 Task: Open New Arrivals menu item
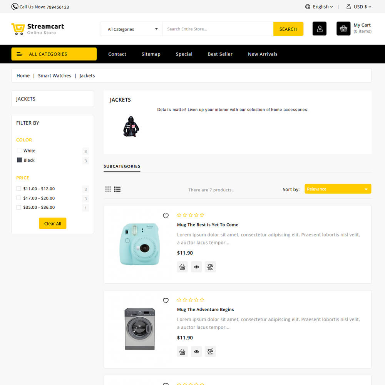coord(263,54)
